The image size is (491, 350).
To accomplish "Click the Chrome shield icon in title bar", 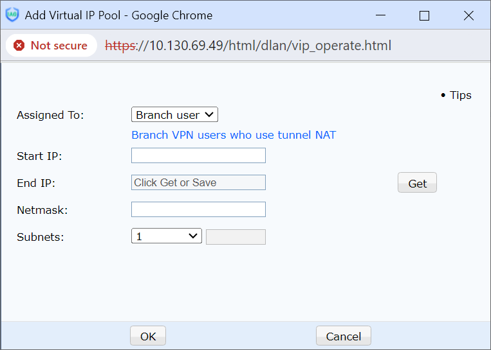I will coord(12,15).
